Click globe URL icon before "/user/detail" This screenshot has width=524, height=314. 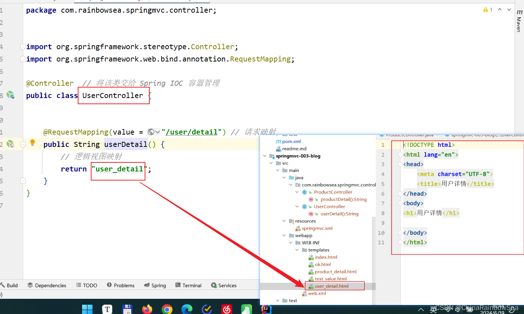151,132
